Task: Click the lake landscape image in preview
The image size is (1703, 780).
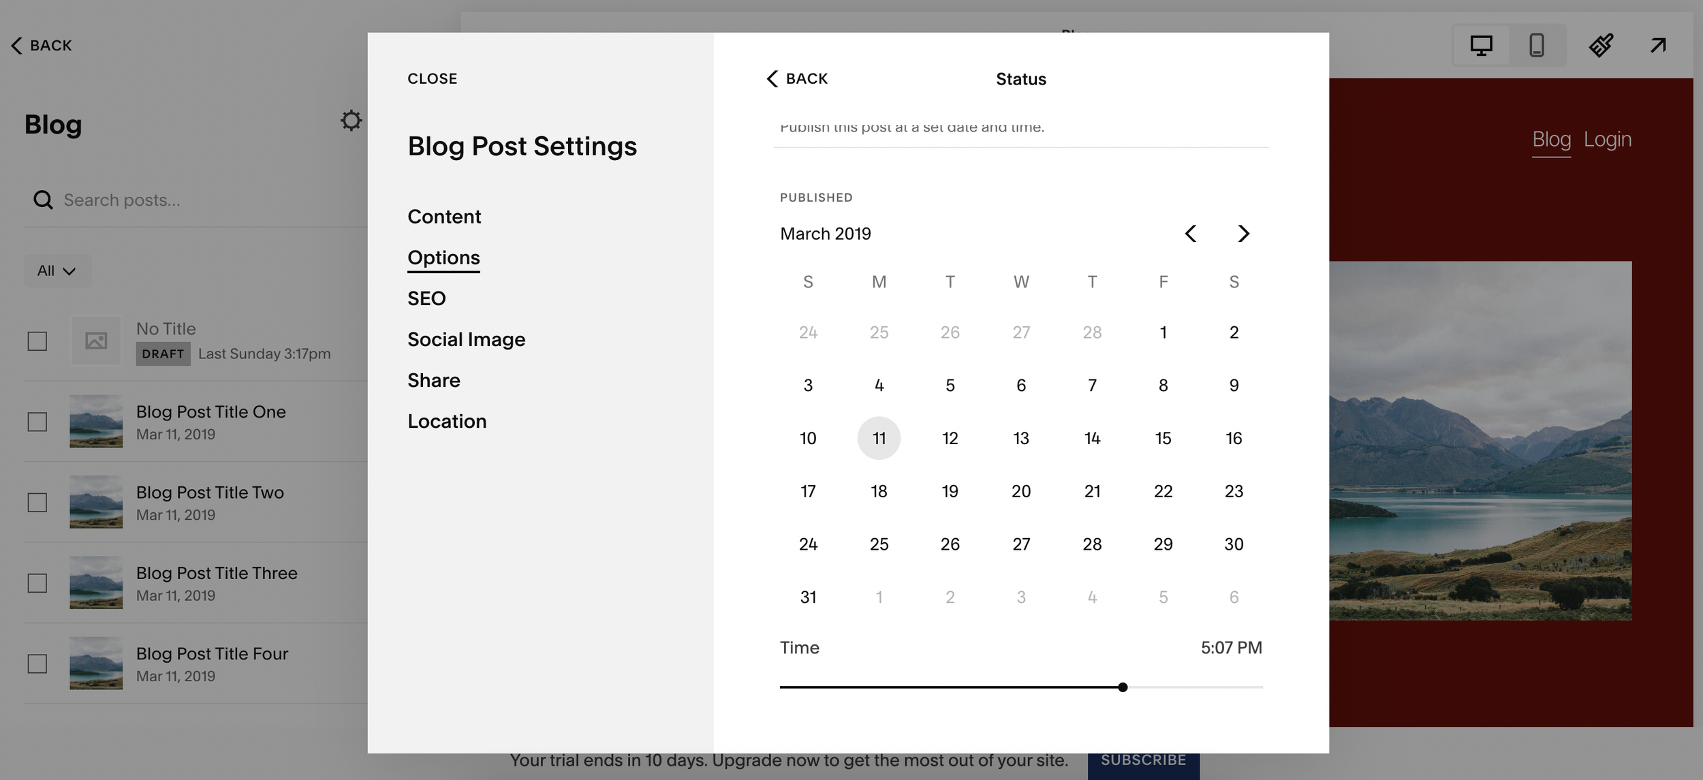Action: [x=1480, y=441]
